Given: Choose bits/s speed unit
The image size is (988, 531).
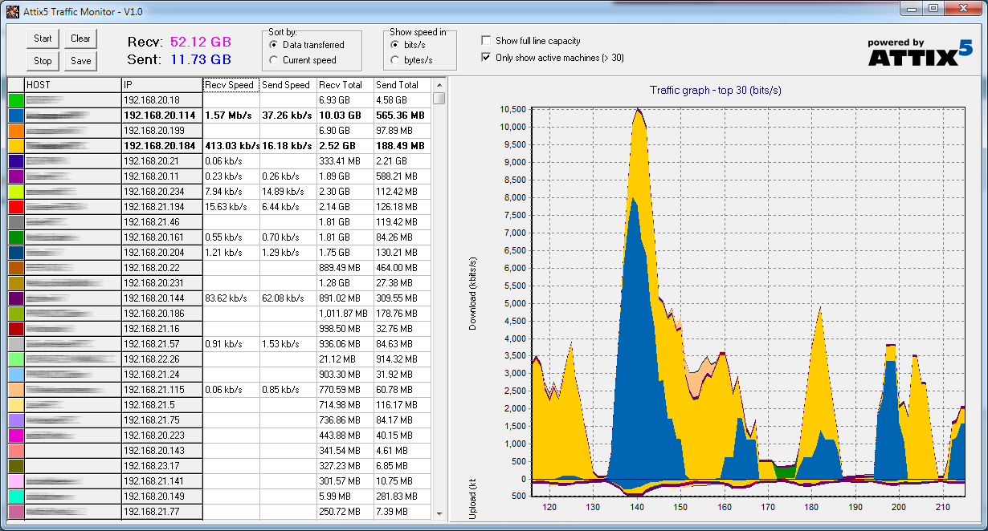Looking at the screenshot, I should pos(394,45).
